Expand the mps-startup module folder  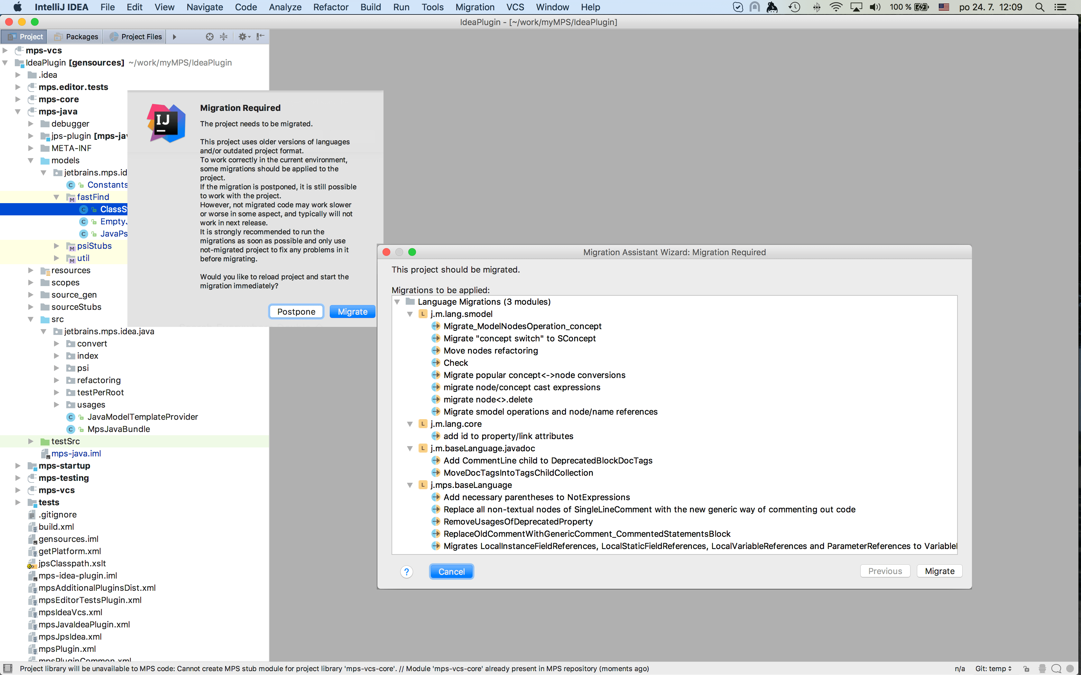pyautogui.click(x=18, y=466)
